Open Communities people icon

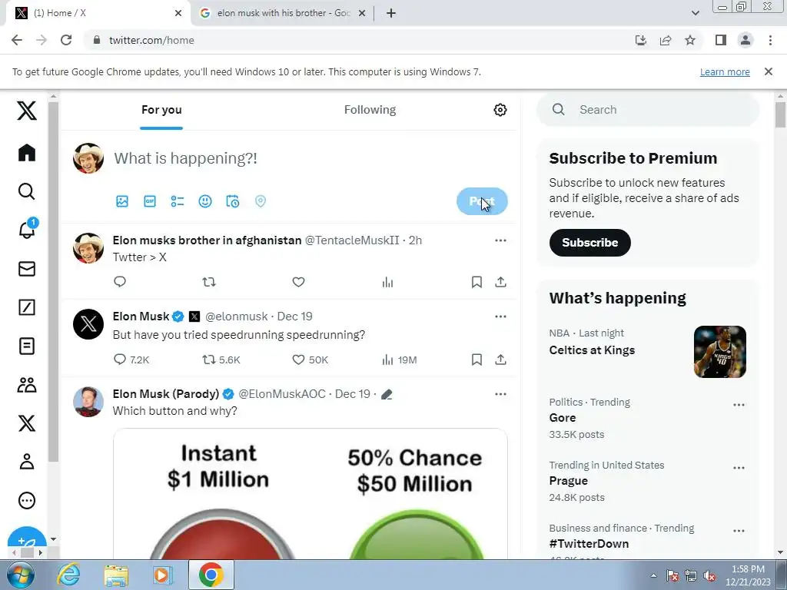point(27,385)
